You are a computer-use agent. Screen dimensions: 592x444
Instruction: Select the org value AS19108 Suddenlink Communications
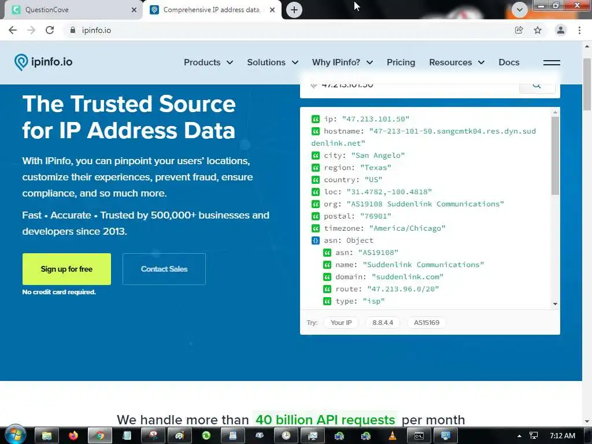(425, 204)
